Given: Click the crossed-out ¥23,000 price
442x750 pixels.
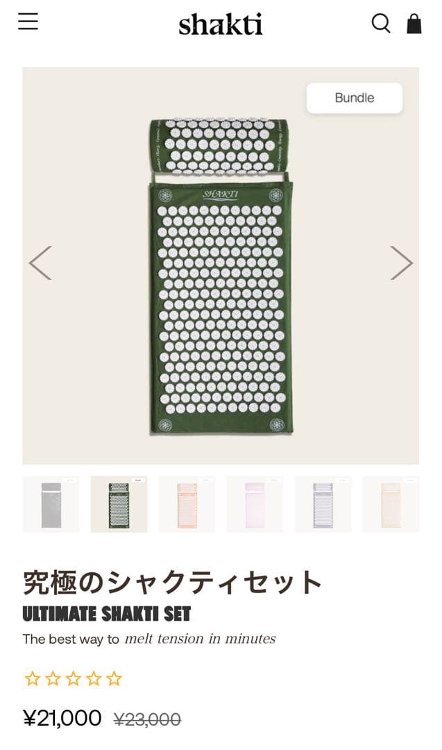Looking at the screenshot, I should (x=147, y=719).
